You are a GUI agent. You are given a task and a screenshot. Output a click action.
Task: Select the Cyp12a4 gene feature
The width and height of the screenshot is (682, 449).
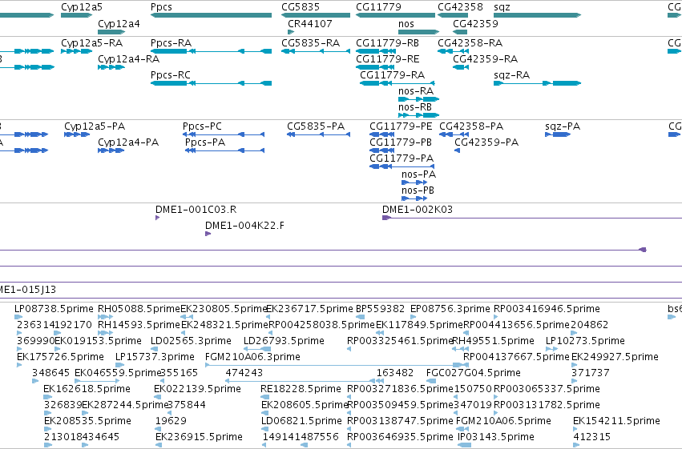point(111,32)
